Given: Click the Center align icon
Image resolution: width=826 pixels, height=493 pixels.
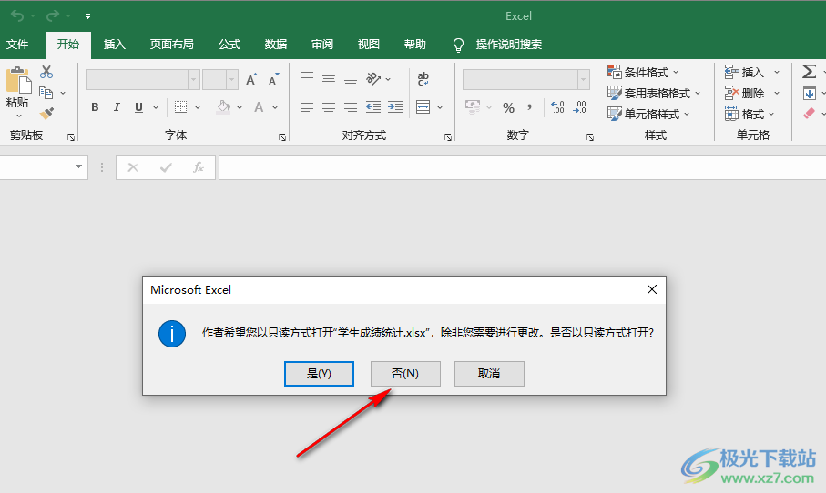Looking at the screenshot, I should tap(329, 107).
